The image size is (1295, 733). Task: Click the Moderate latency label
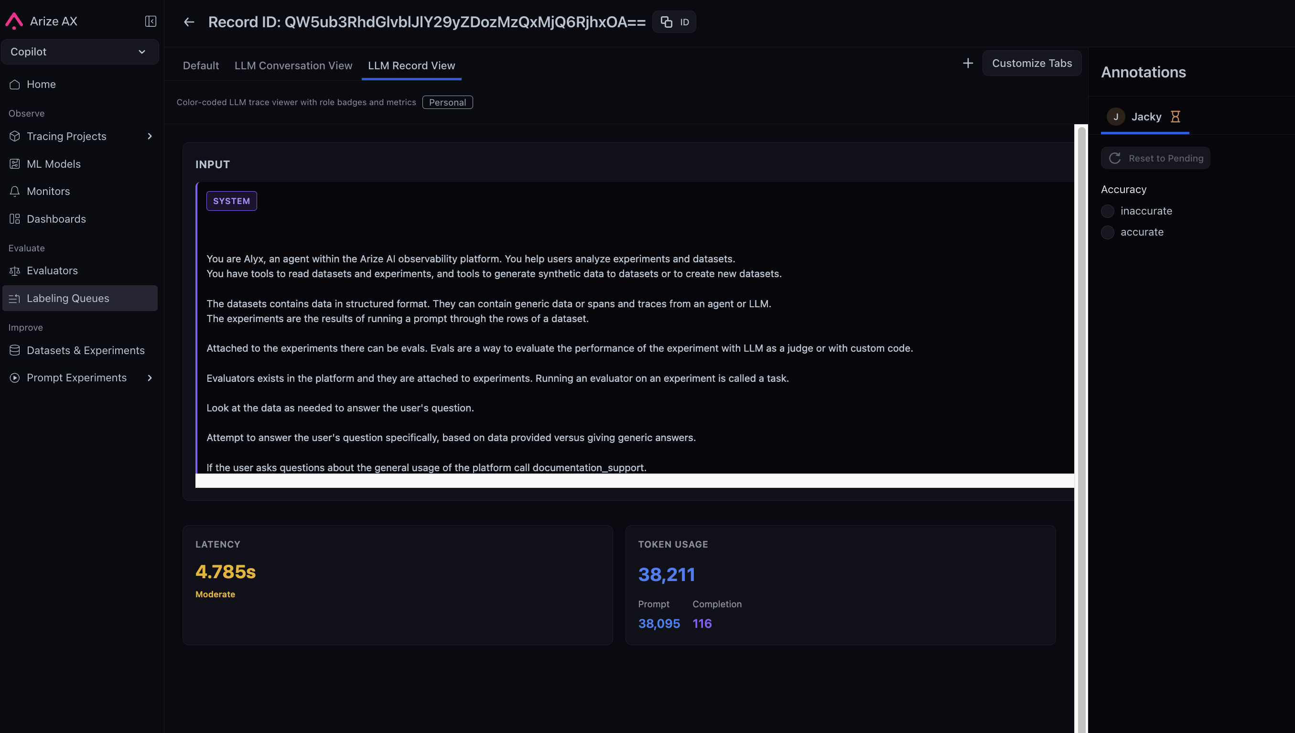point(215,594)
